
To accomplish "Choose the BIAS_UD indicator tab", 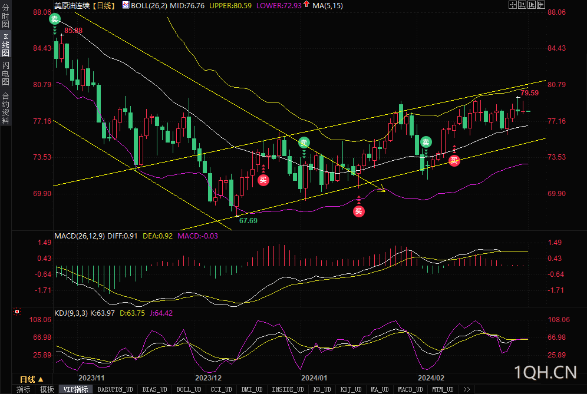I will (154, 389).
